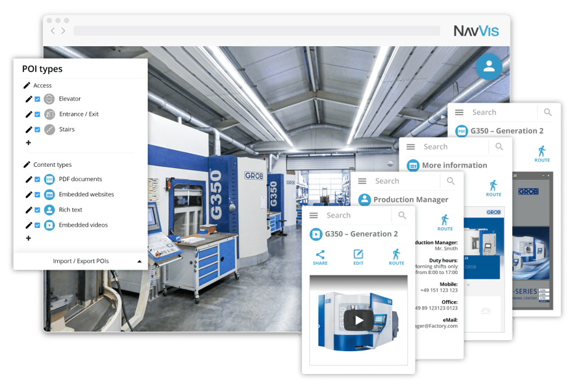Route to the G350 PDF POI
This screenshot has width=572, height=385.
coord(541,154)
